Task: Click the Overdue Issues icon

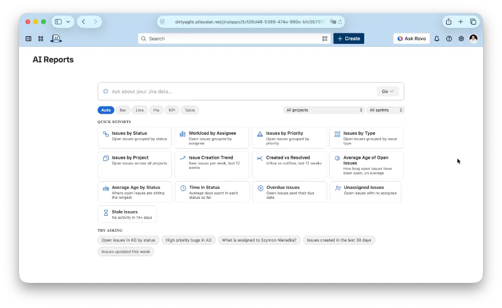Action: click(x=260, y=188)
